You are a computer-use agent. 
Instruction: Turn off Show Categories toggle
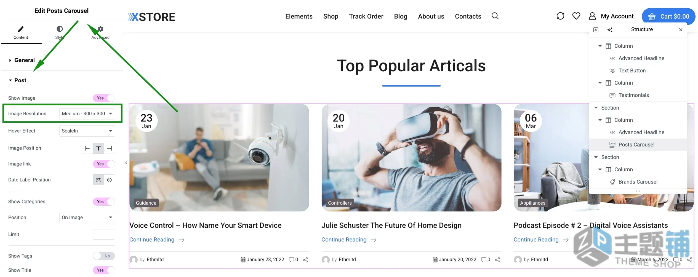click(x=104, y=202)
